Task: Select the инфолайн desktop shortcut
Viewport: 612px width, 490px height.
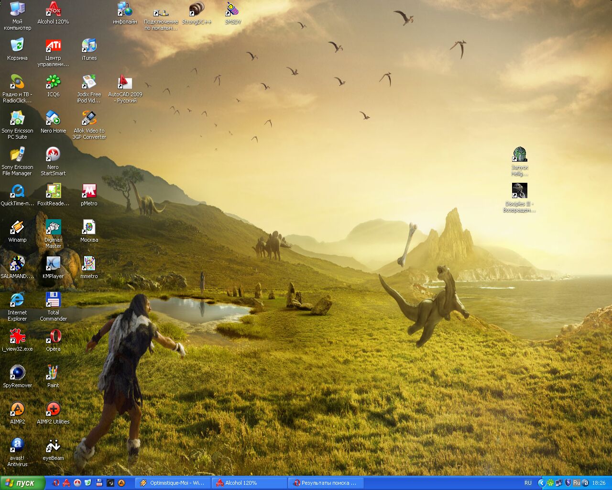Action: click(x=125, y=13)
